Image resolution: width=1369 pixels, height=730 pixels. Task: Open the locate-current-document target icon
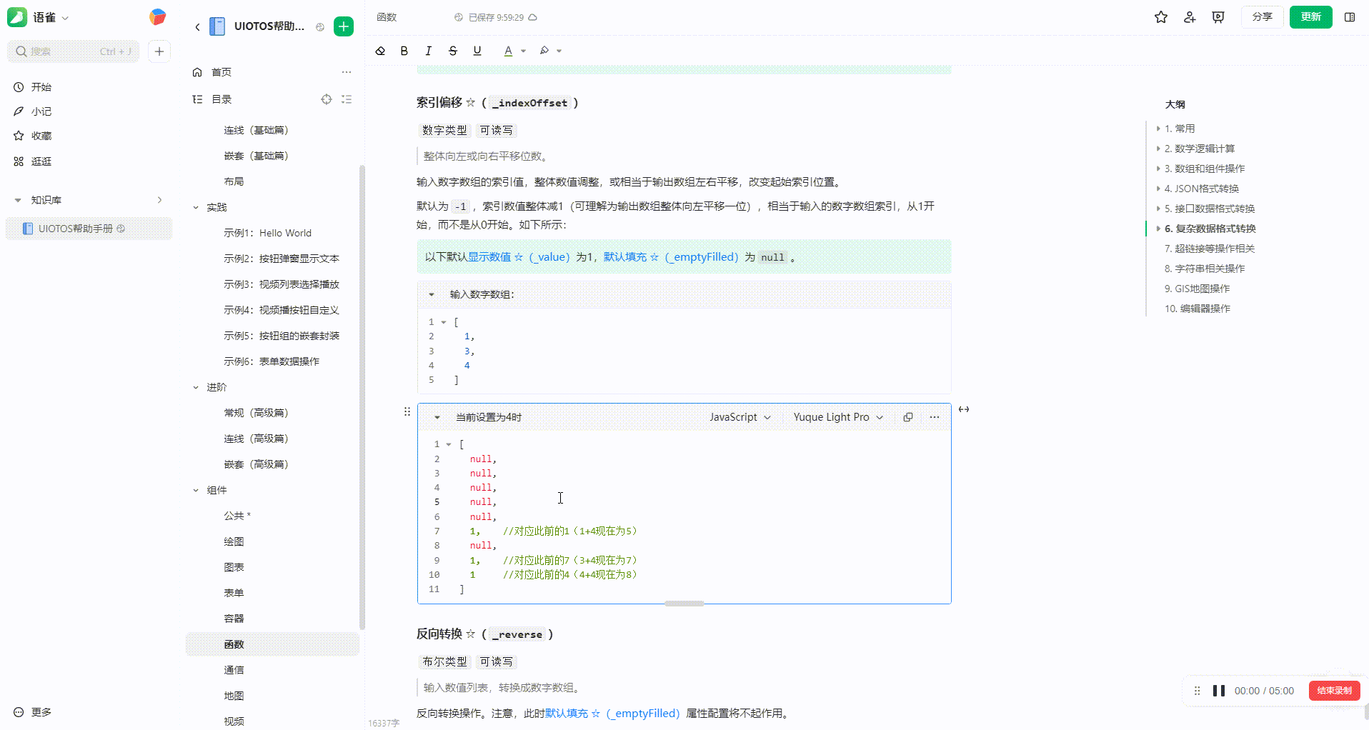[x=327, y=99]
